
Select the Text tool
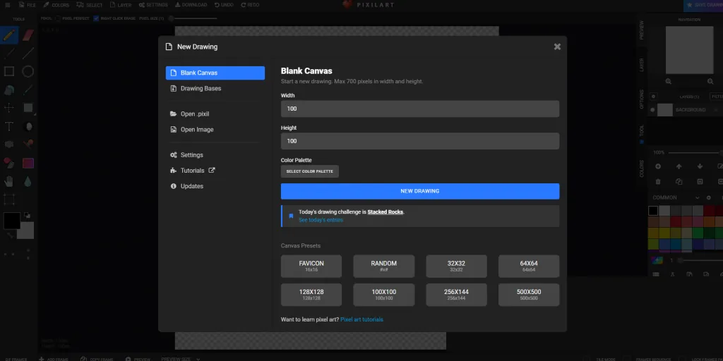coord(9,126)
